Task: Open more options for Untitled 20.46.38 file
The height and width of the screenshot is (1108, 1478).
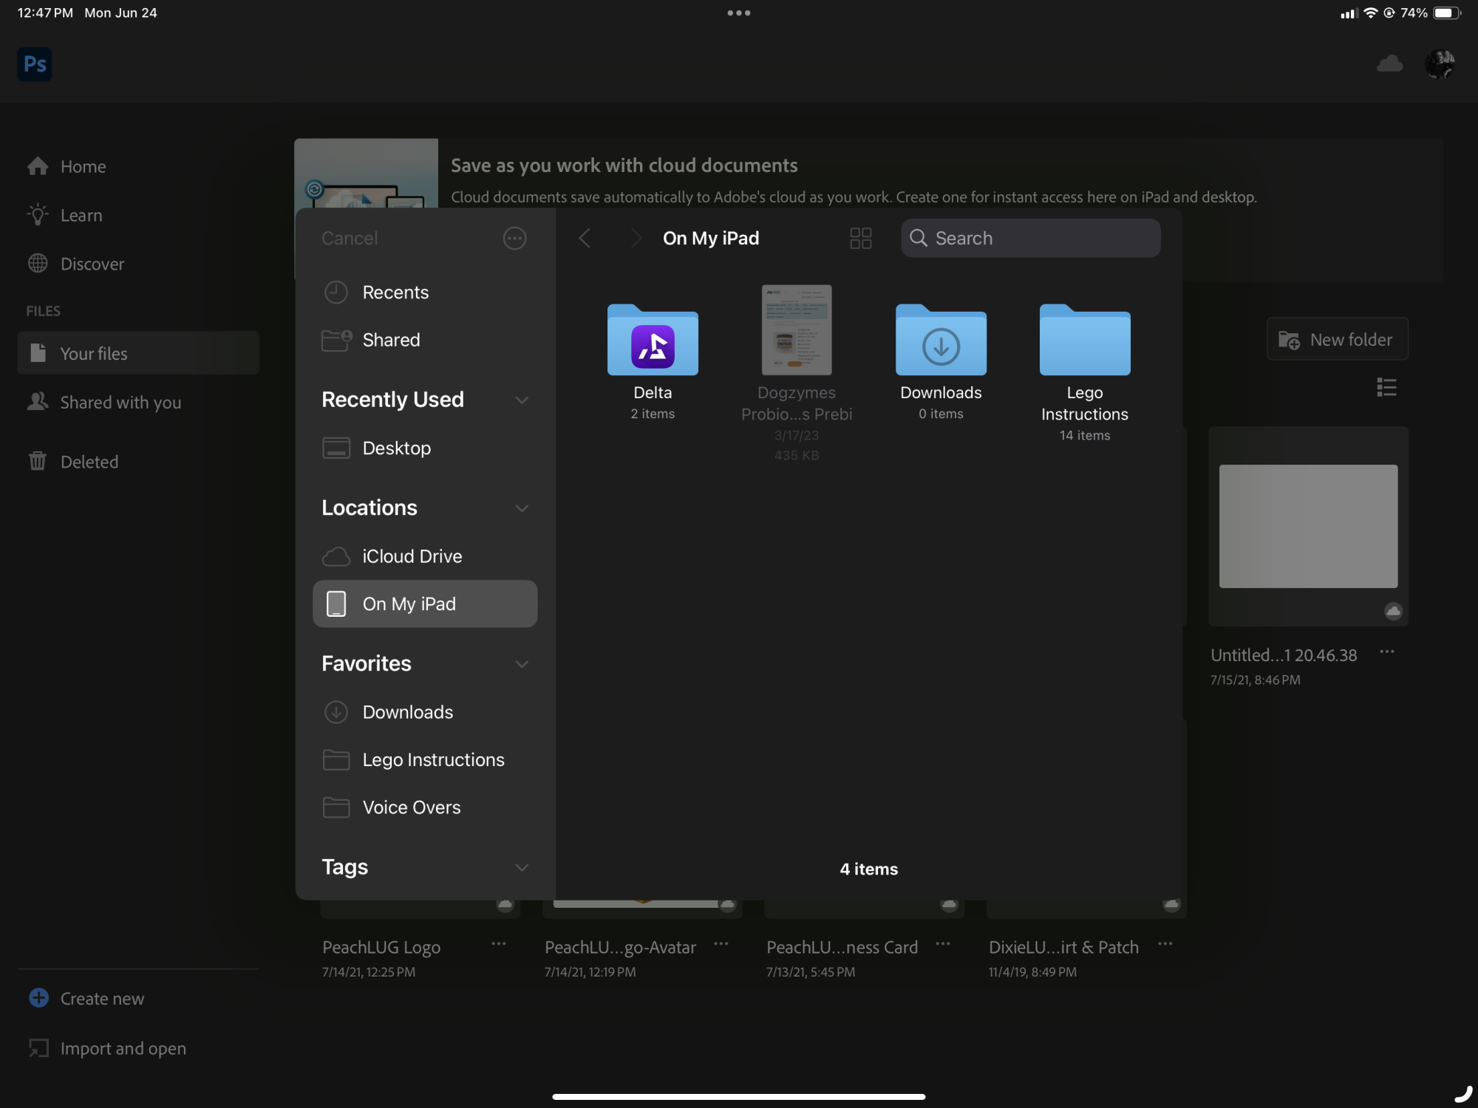Action: 1386,652
